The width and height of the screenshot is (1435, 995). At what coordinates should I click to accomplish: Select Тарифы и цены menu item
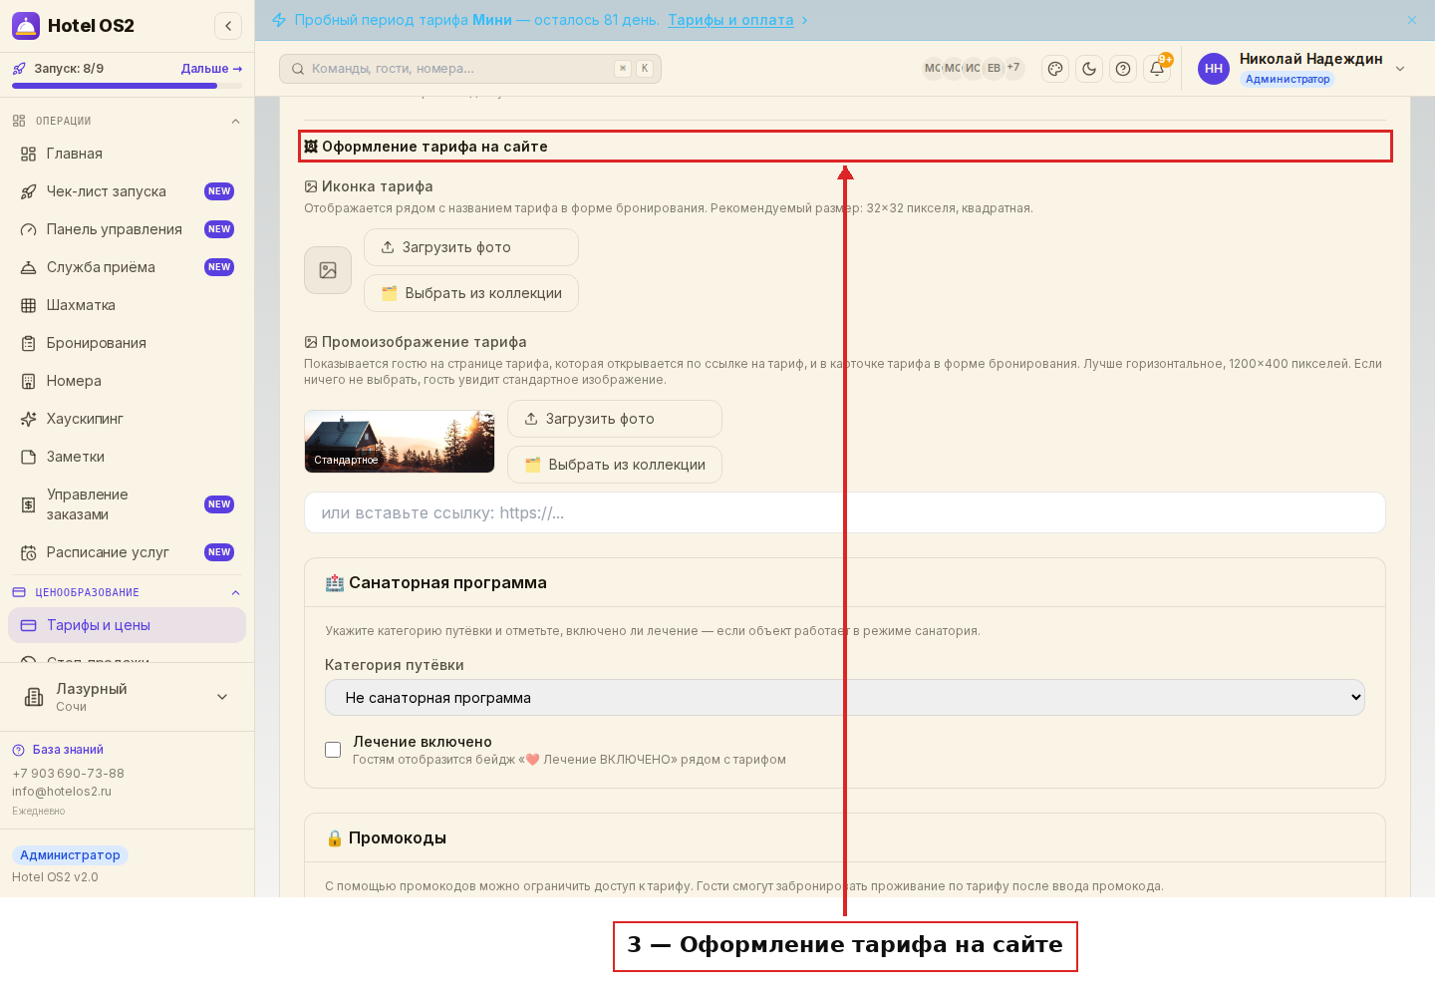point(128,625)
